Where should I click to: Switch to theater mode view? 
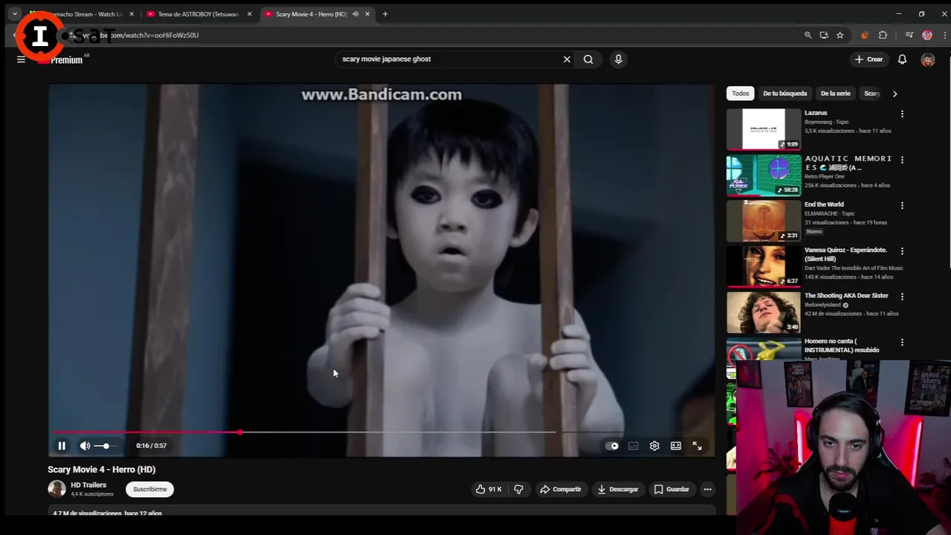pos(676,446)
